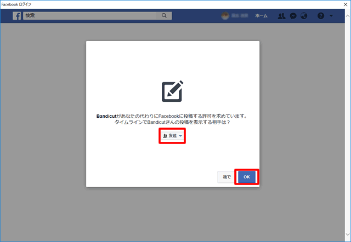Screen dimensions: 351x242
Task: Expand the account menu dropdown arrow
Action: [x=331, y=16]
